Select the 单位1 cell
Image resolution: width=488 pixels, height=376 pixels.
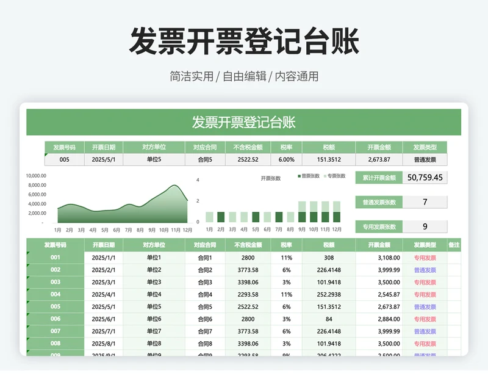(154, 258)
